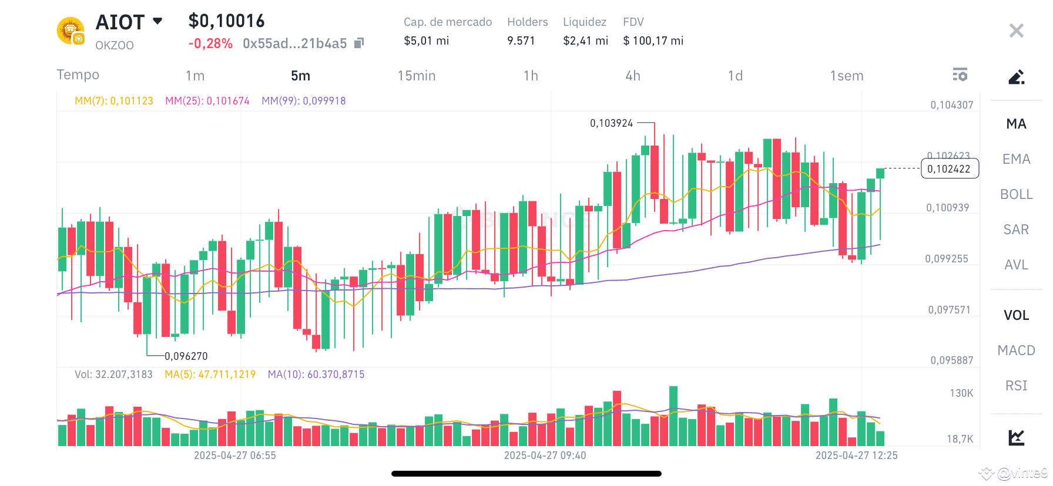Open the AIOT token selector dropdown arrow
This screenshot has width=1053, height=486.
coord(157,21)
